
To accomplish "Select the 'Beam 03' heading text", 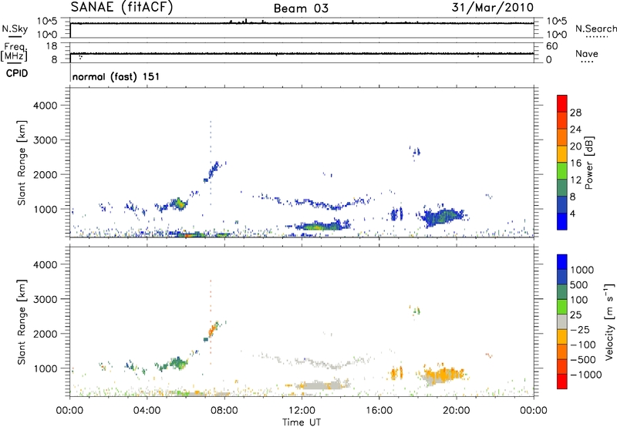I will (x=301, y=8).
